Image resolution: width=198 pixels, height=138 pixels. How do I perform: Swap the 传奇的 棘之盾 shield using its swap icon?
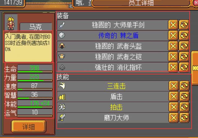pyautogui.click(x=184, y=35)
